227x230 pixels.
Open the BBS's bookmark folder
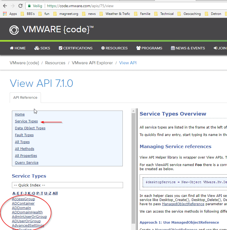[28, 14]
